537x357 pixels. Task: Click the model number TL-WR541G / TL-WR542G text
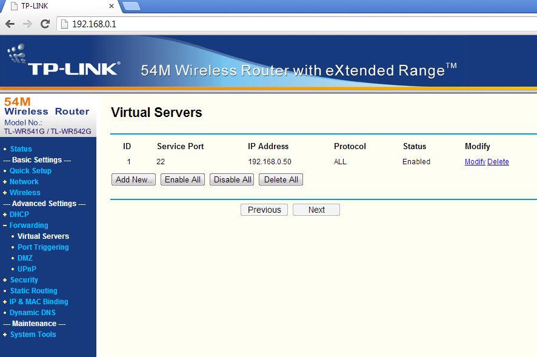point(48,131)
